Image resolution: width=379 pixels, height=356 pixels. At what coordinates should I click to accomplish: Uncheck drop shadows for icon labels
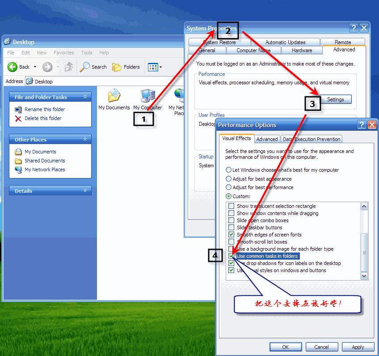232,263
